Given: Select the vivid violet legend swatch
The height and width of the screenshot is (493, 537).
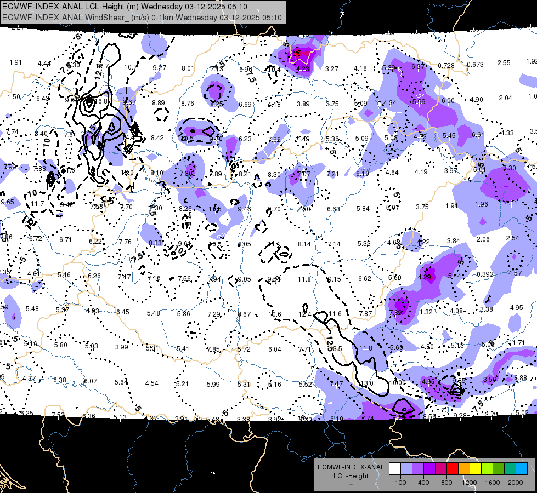Looking at the screenshot, I should tap(429, 469).
